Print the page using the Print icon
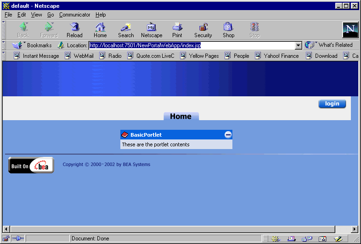The width and height of the screenshot is (361, 244). point(177,30)
